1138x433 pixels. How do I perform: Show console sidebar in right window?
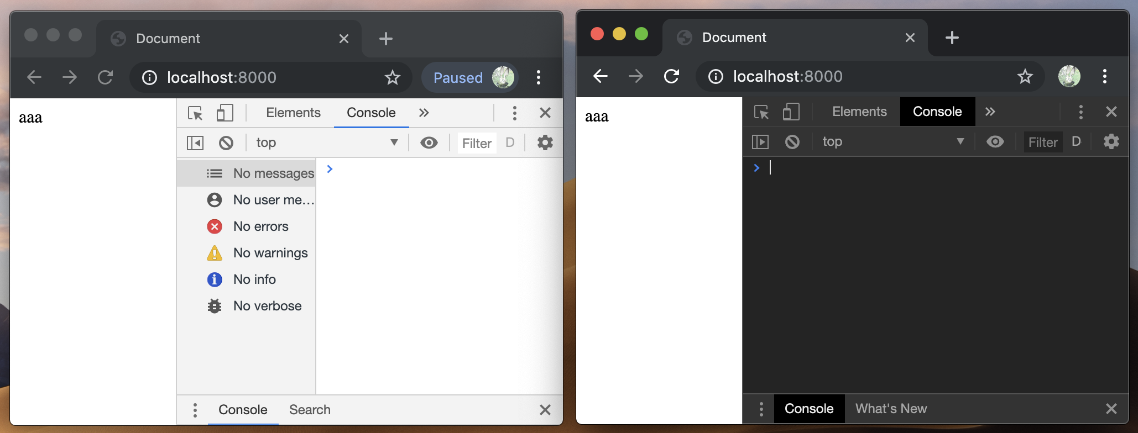coord(761,142)
